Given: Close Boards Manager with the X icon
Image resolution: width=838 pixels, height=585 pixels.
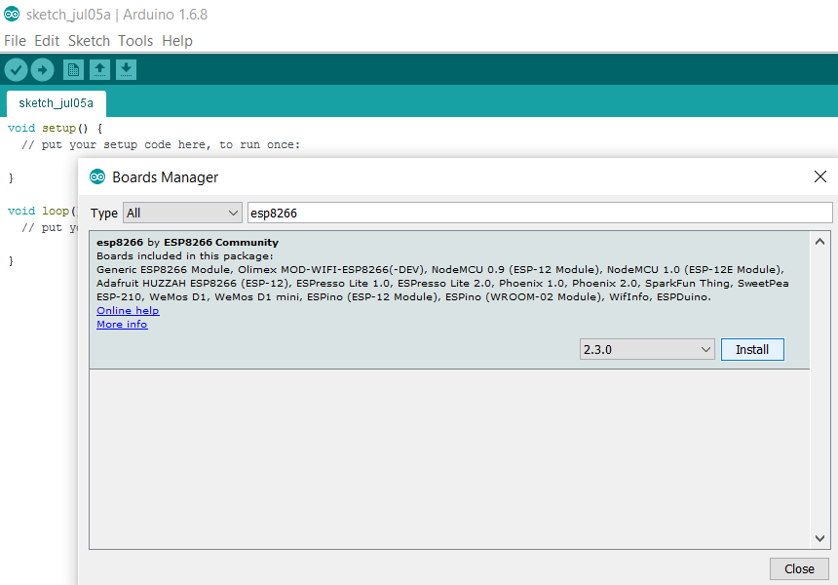Looking at the screenshot, I should pos(820,176).
